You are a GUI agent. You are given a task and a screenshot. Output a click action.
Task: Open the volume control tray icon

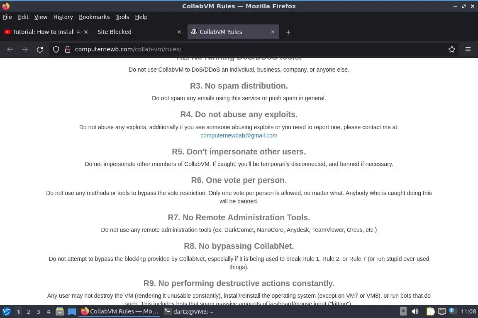[x=415, y=311]
